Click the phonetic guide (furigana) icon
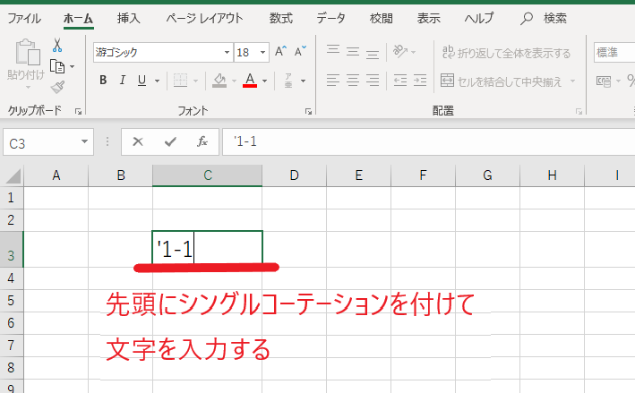635x393 pixels. 288,81
